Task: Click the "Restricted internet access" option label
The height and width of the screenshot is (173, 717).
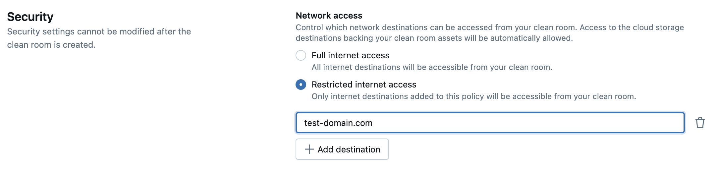Action: [364, 85]
